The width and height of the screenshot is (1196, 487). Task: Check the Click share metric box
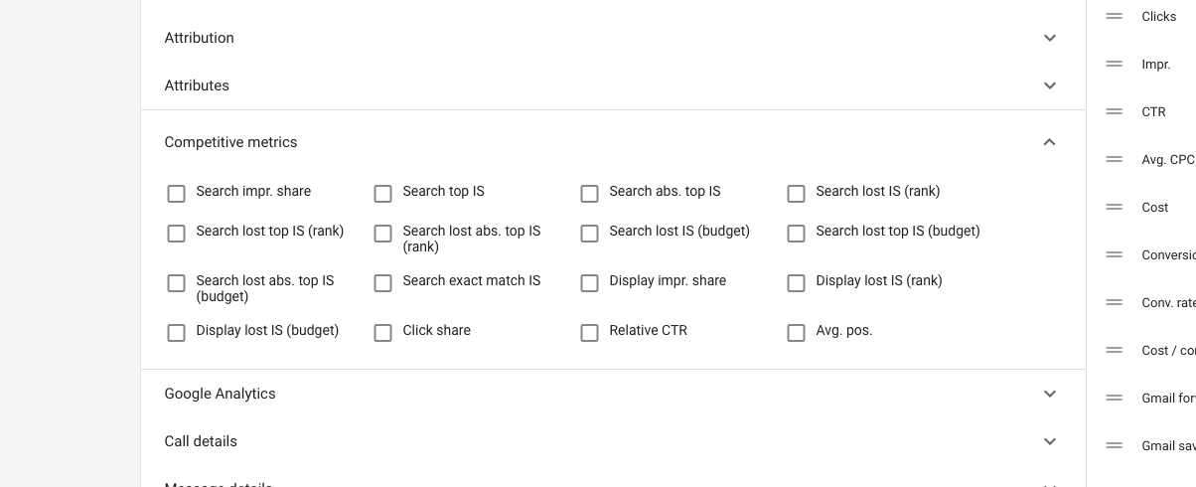(x=383, y=333)
